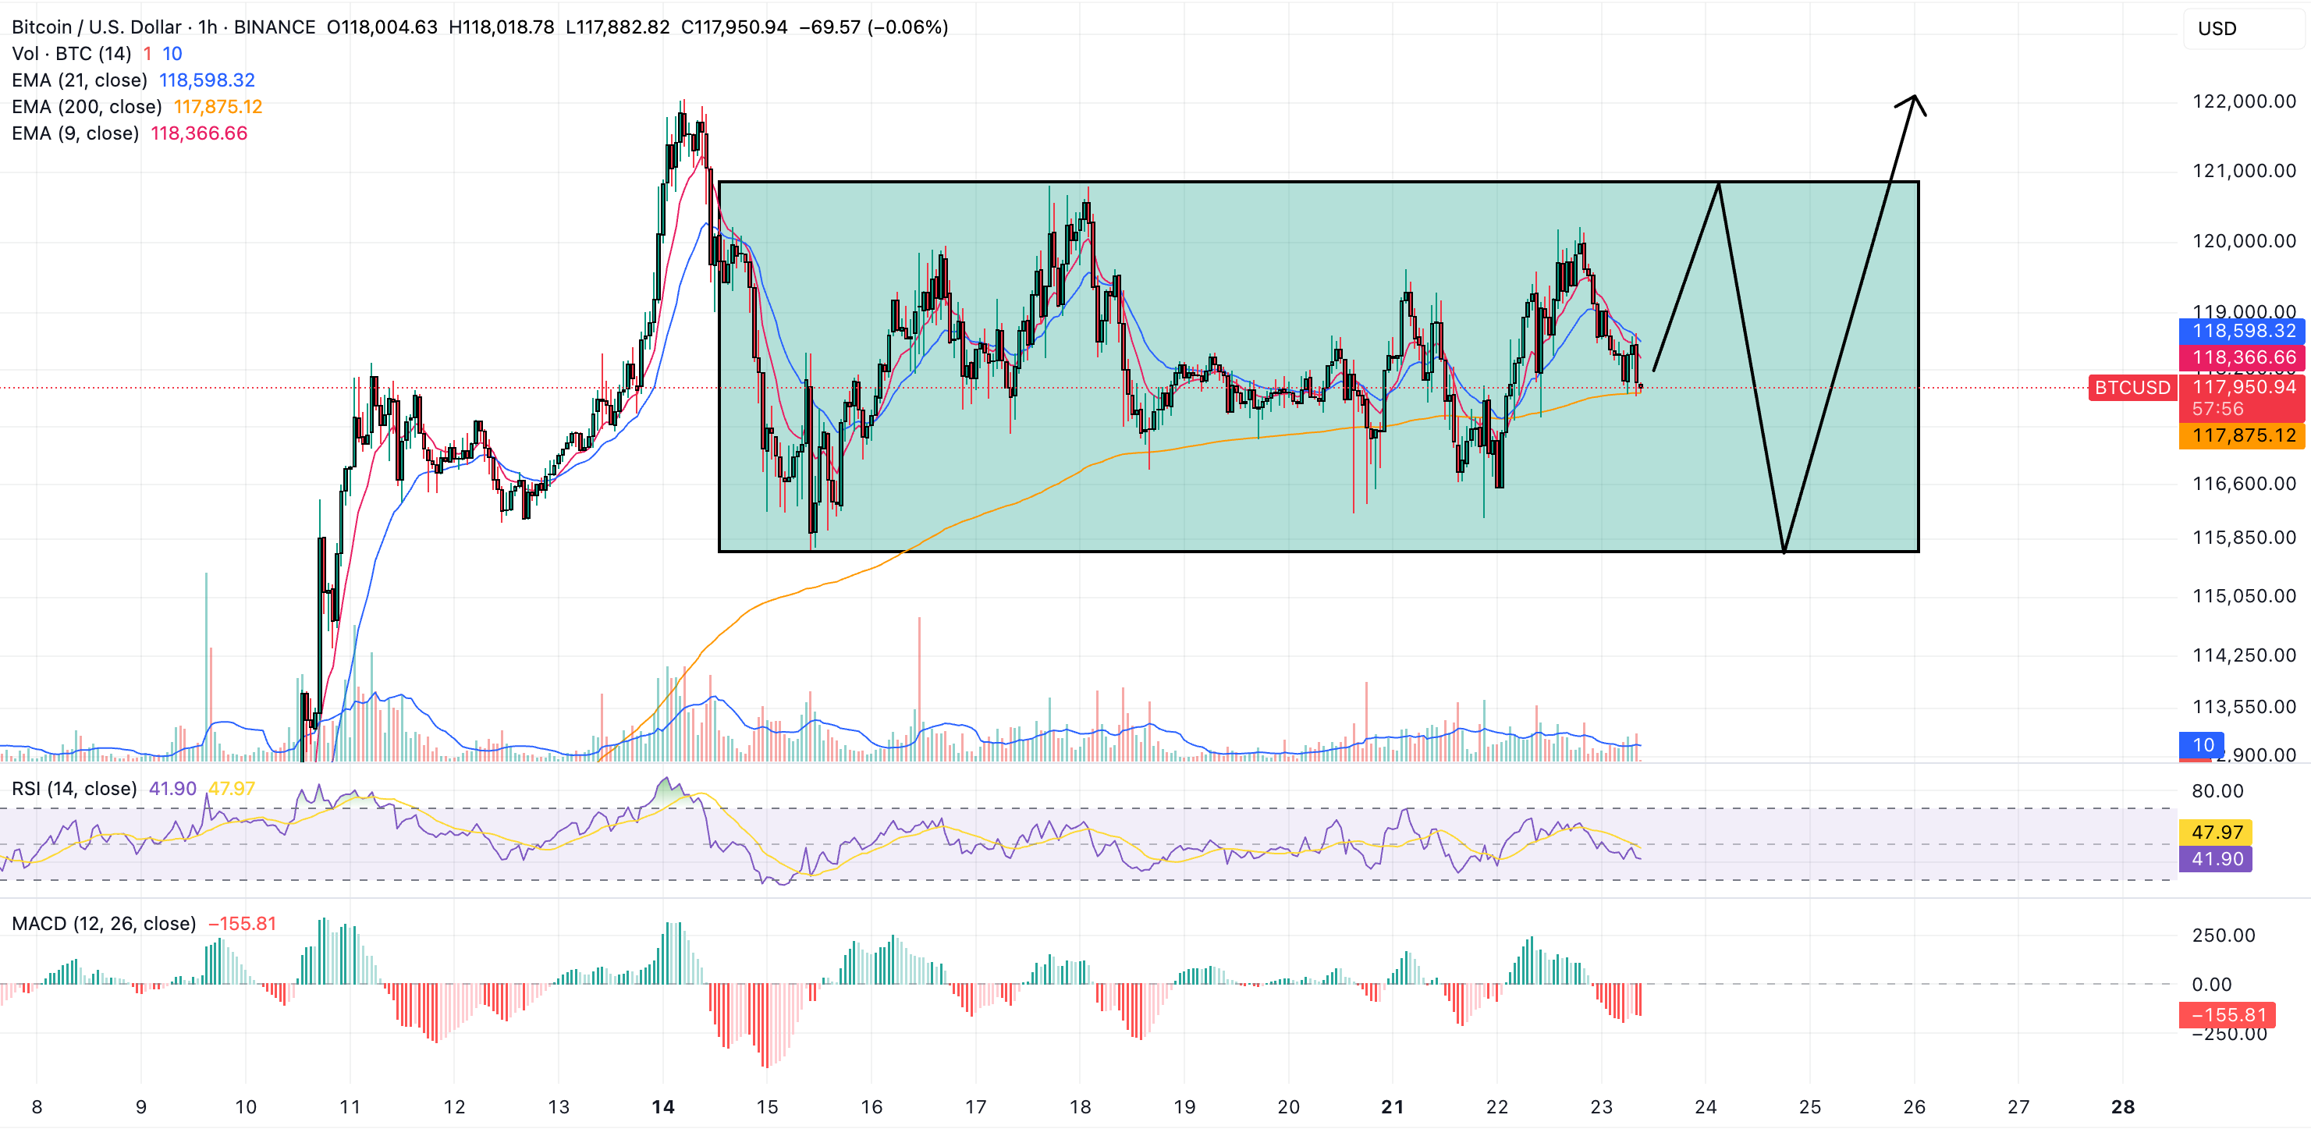Click the 117,950.94 current price tag
The width and height of the screenshot is (2311, 1129).
pos(2242,398)
